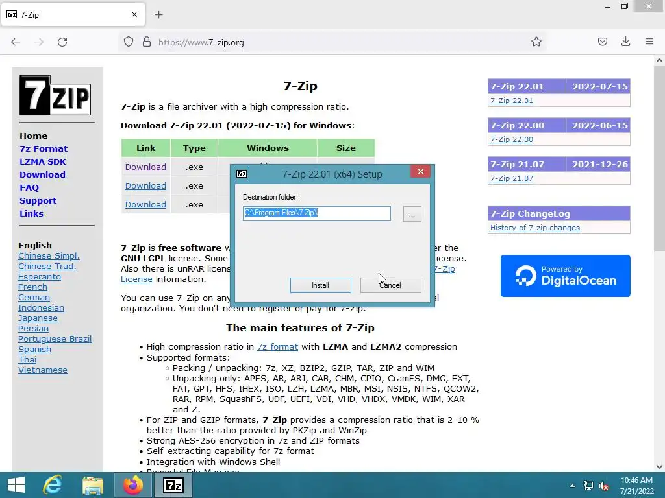Screen dimensions: 665x498
Task: Click the first Download link in table
Action: click(x=145, y=167)
